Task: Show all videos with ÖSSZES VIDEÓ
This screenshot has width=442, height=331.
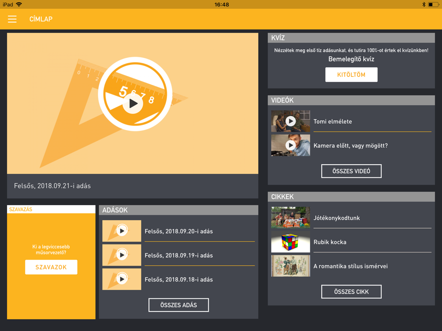Action: tap(351, 171)
